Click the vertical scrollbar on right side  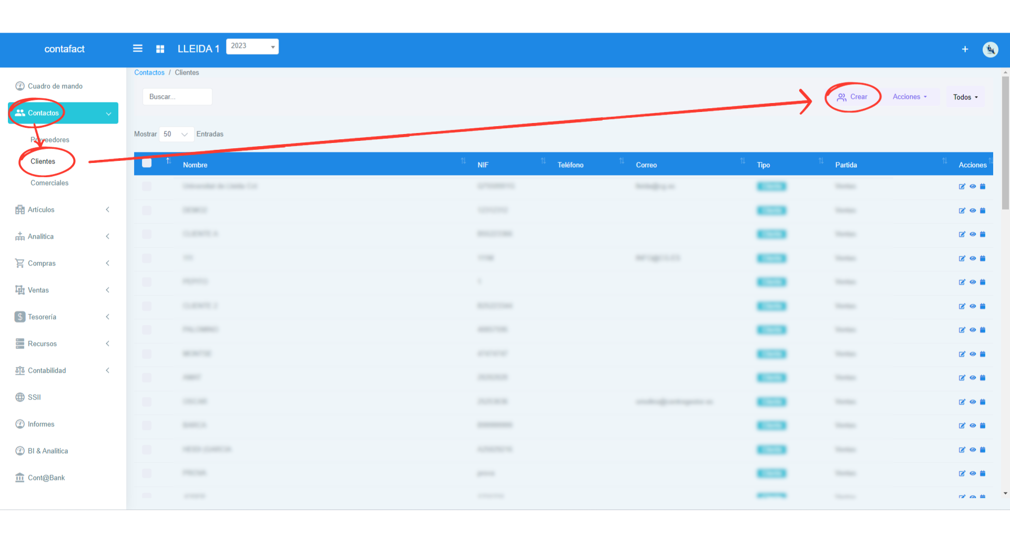click(x=1005, y=143)
